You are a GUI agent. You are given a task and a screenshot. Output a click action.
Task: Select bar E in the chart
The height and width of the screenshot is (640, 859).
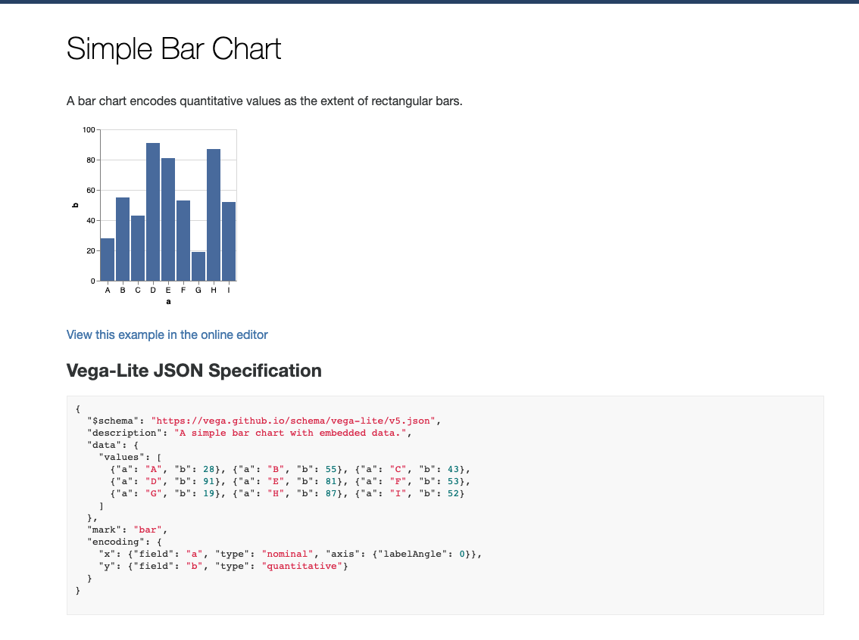tap(168, 219)
